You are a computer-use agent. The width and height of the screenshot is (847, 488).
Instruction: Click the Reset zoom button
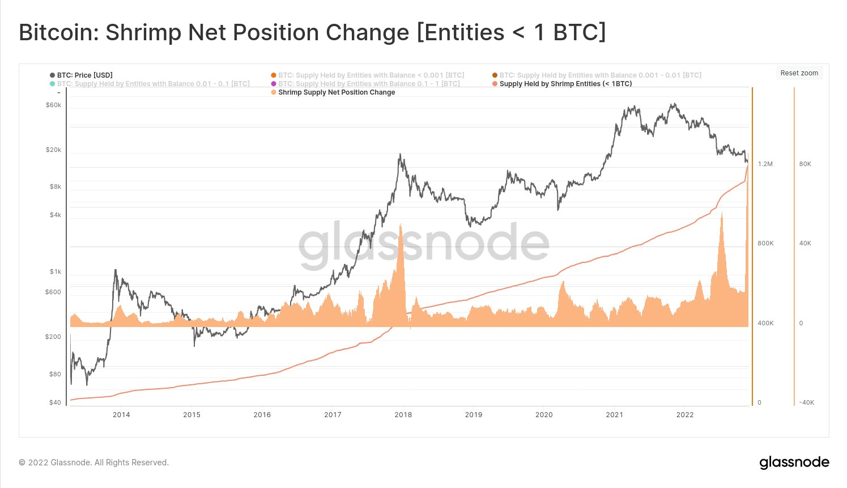click(799, 73)
